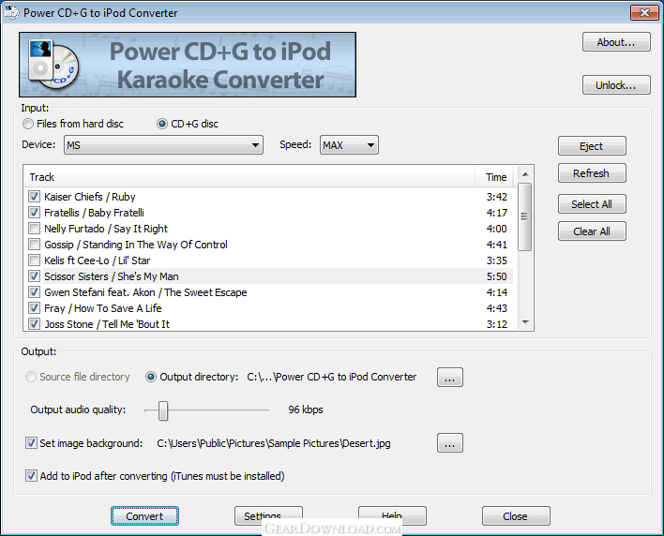664x536 pixels.
Task: Browse for output directory folder
Action: point(450,378)
